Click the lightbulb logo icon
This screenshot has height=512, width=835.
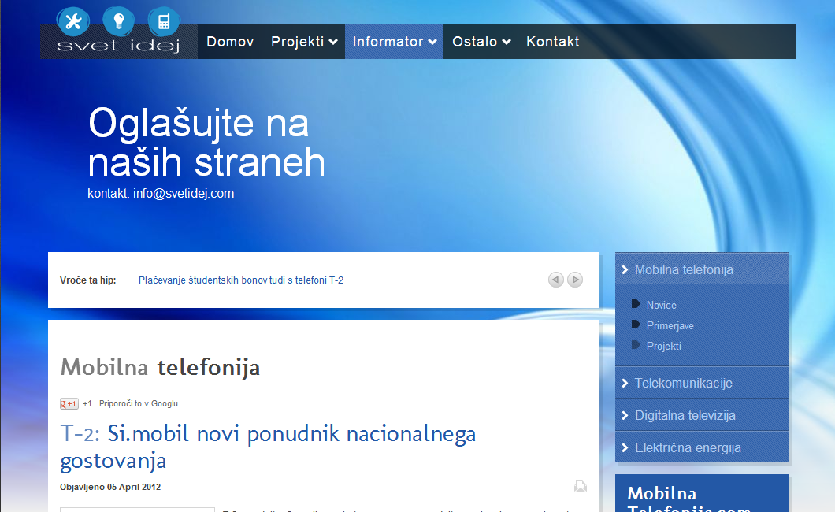[x=118, y=22]
